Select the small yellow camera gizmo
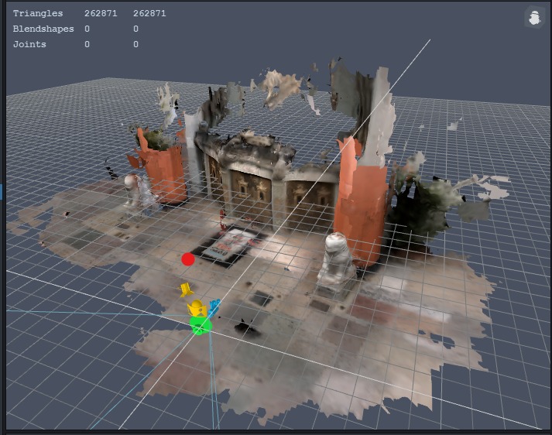Viewport: 552px width, 435px height. click(186, 289)
